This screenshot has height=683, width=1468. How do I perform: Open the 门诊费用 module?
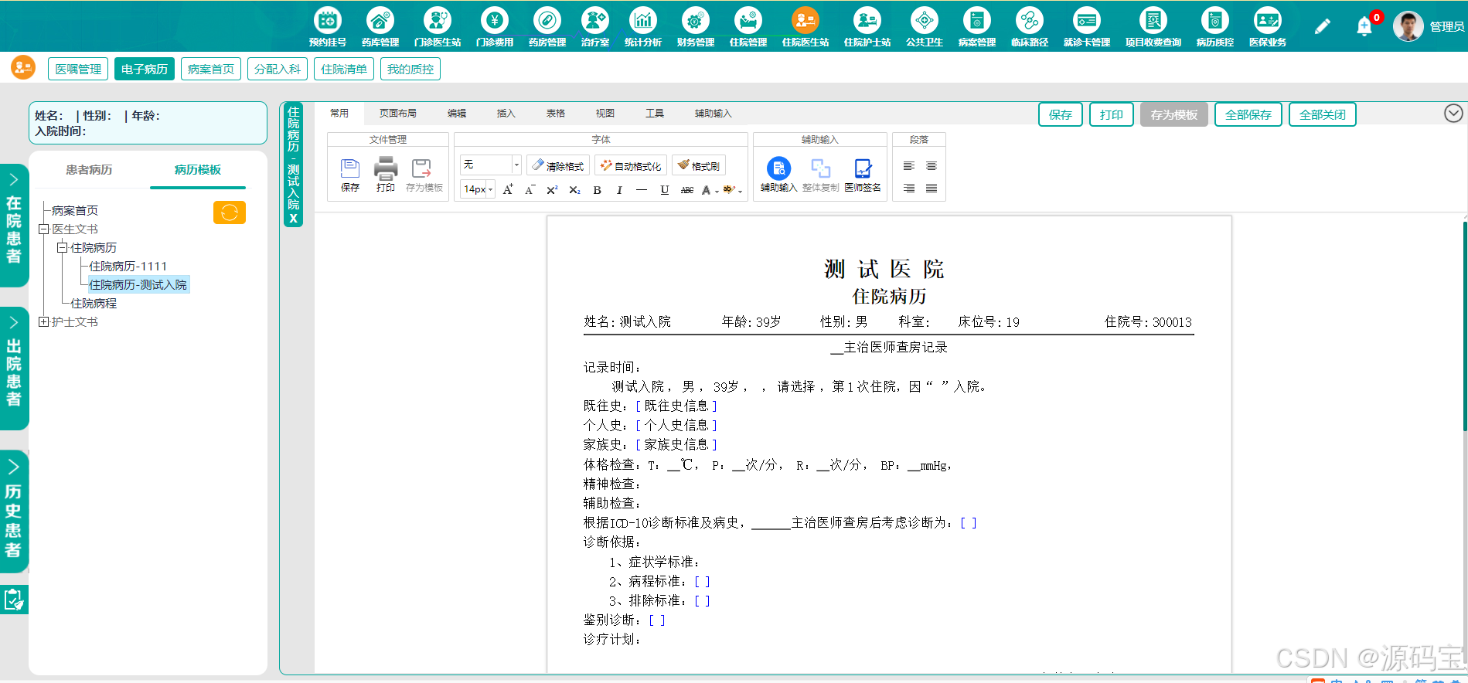point(495,26)
